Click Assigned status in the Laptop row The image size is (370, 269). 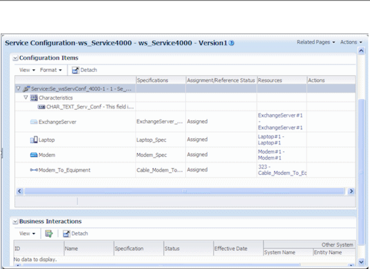pyautogui.click(x=197, y=139)
